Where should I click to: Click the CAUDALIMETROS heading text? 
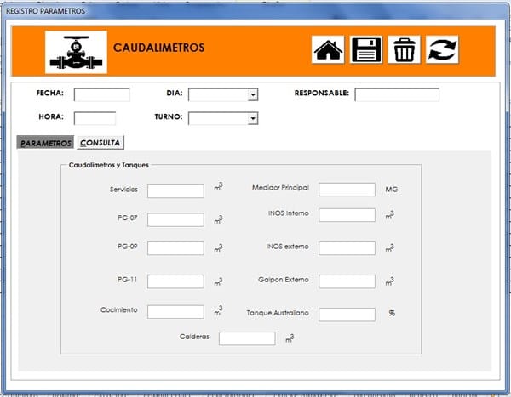(158, 48)
